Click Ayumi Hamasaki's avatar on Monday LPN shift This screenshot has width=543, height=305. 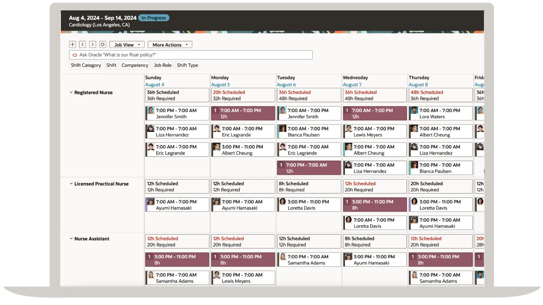(x=217, y=202)
